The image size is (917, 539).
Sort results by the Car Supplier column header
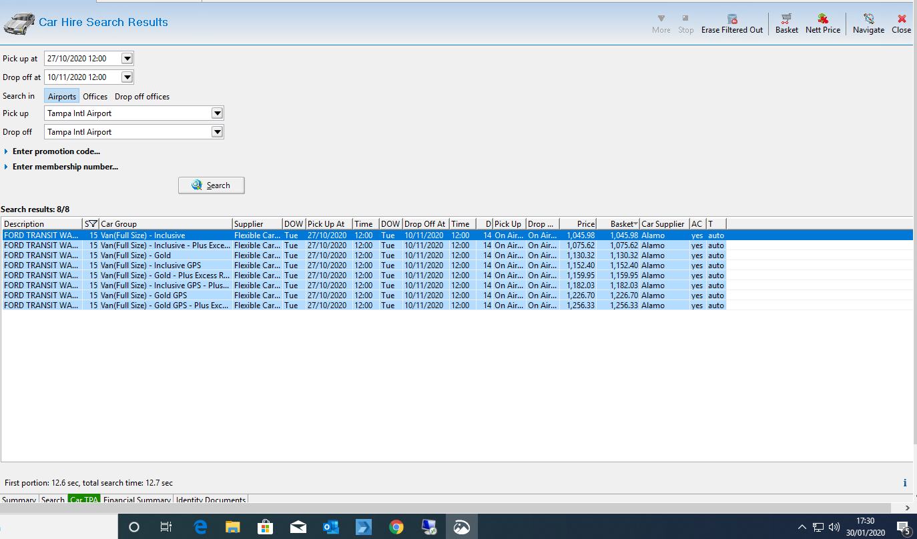[x=665, y=224]
